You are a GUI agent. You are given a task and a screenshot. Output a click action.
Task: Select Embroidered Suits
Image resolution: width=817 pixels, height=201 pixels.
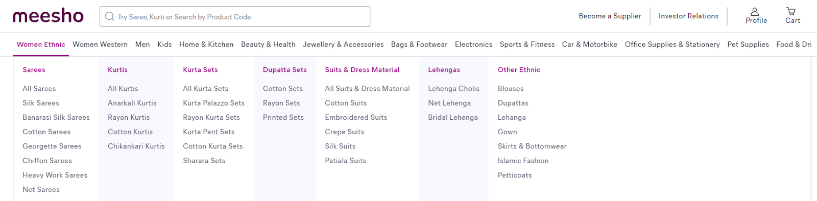tap(356, 117)
